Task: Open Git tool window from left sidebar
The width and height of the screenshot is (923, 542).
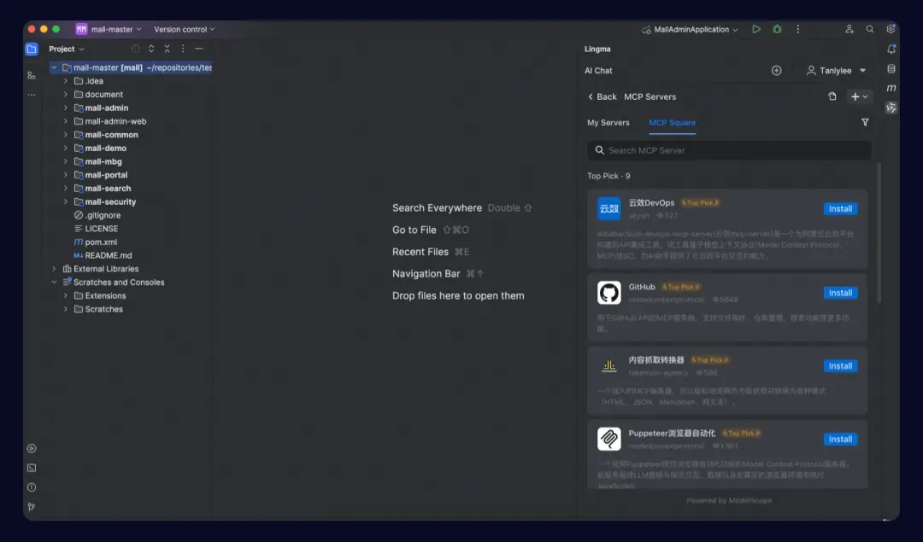Action: 32,507
